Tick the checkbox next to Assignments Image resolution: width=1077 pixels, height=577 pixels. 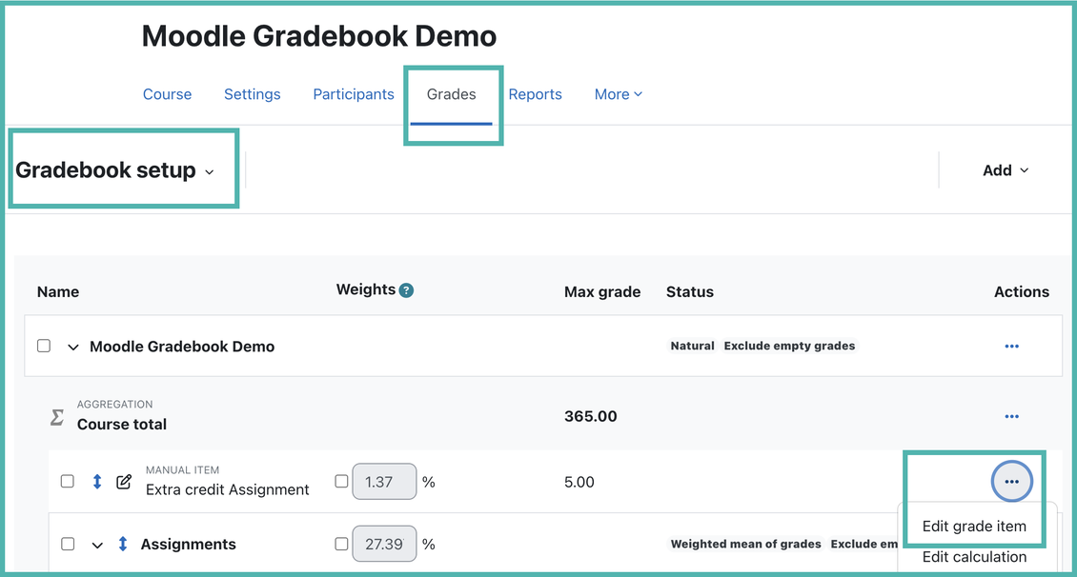click(x=67, y=544)
